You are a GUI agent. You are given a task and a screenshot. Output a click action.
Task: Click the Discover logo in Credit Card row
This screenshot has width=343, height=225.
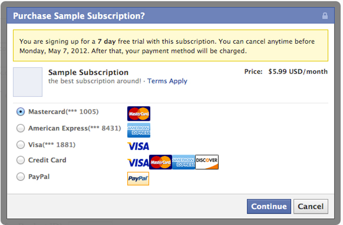point(207,162)
